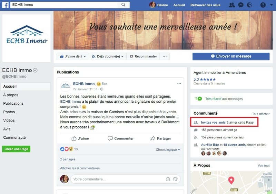Click Invitez vos amis link
This screenshot has height=194, width=276.
coord(213,123)
